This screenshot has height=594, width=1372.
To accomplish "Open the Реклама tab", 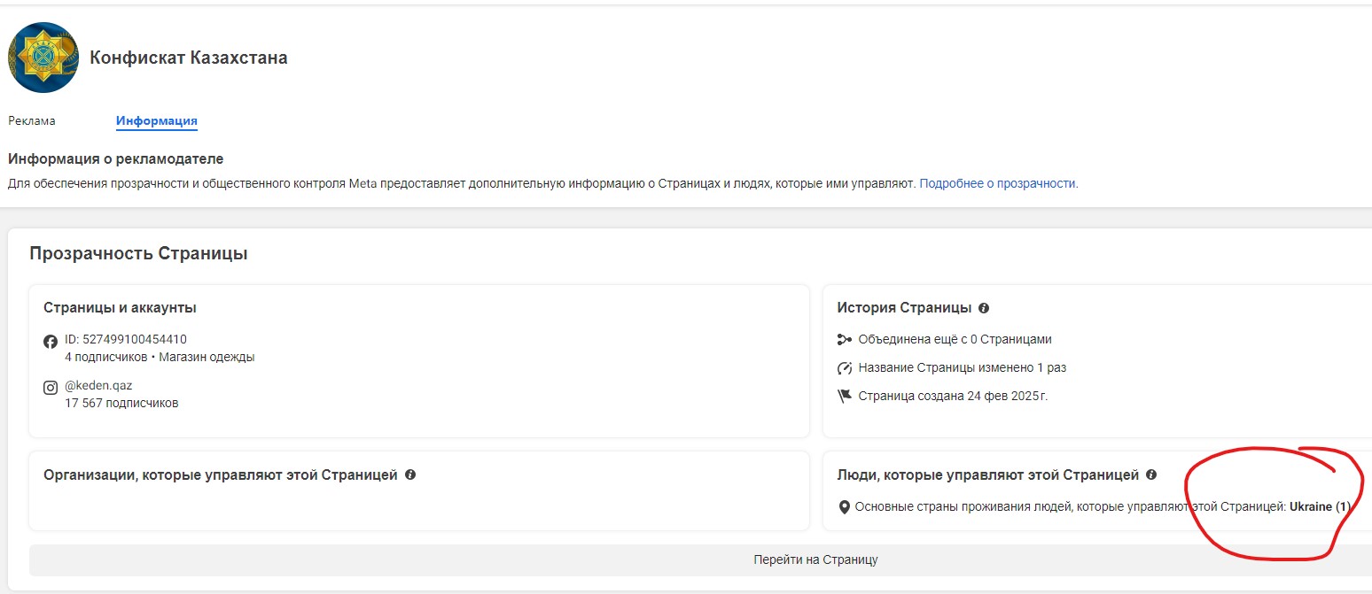I will 32,121.
